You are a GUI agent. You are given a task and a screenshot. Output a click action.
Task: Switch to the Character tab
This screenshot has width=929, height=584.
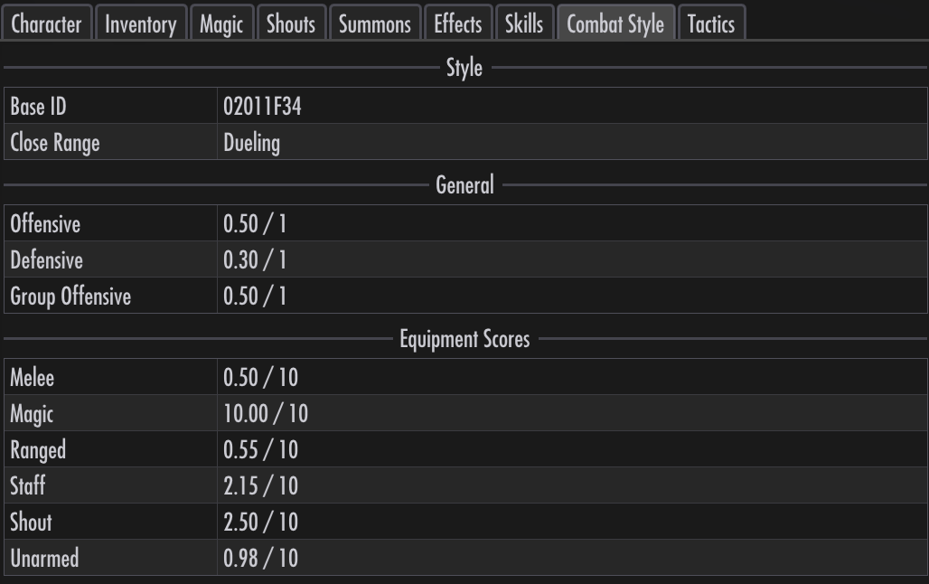tap(46, 23)
